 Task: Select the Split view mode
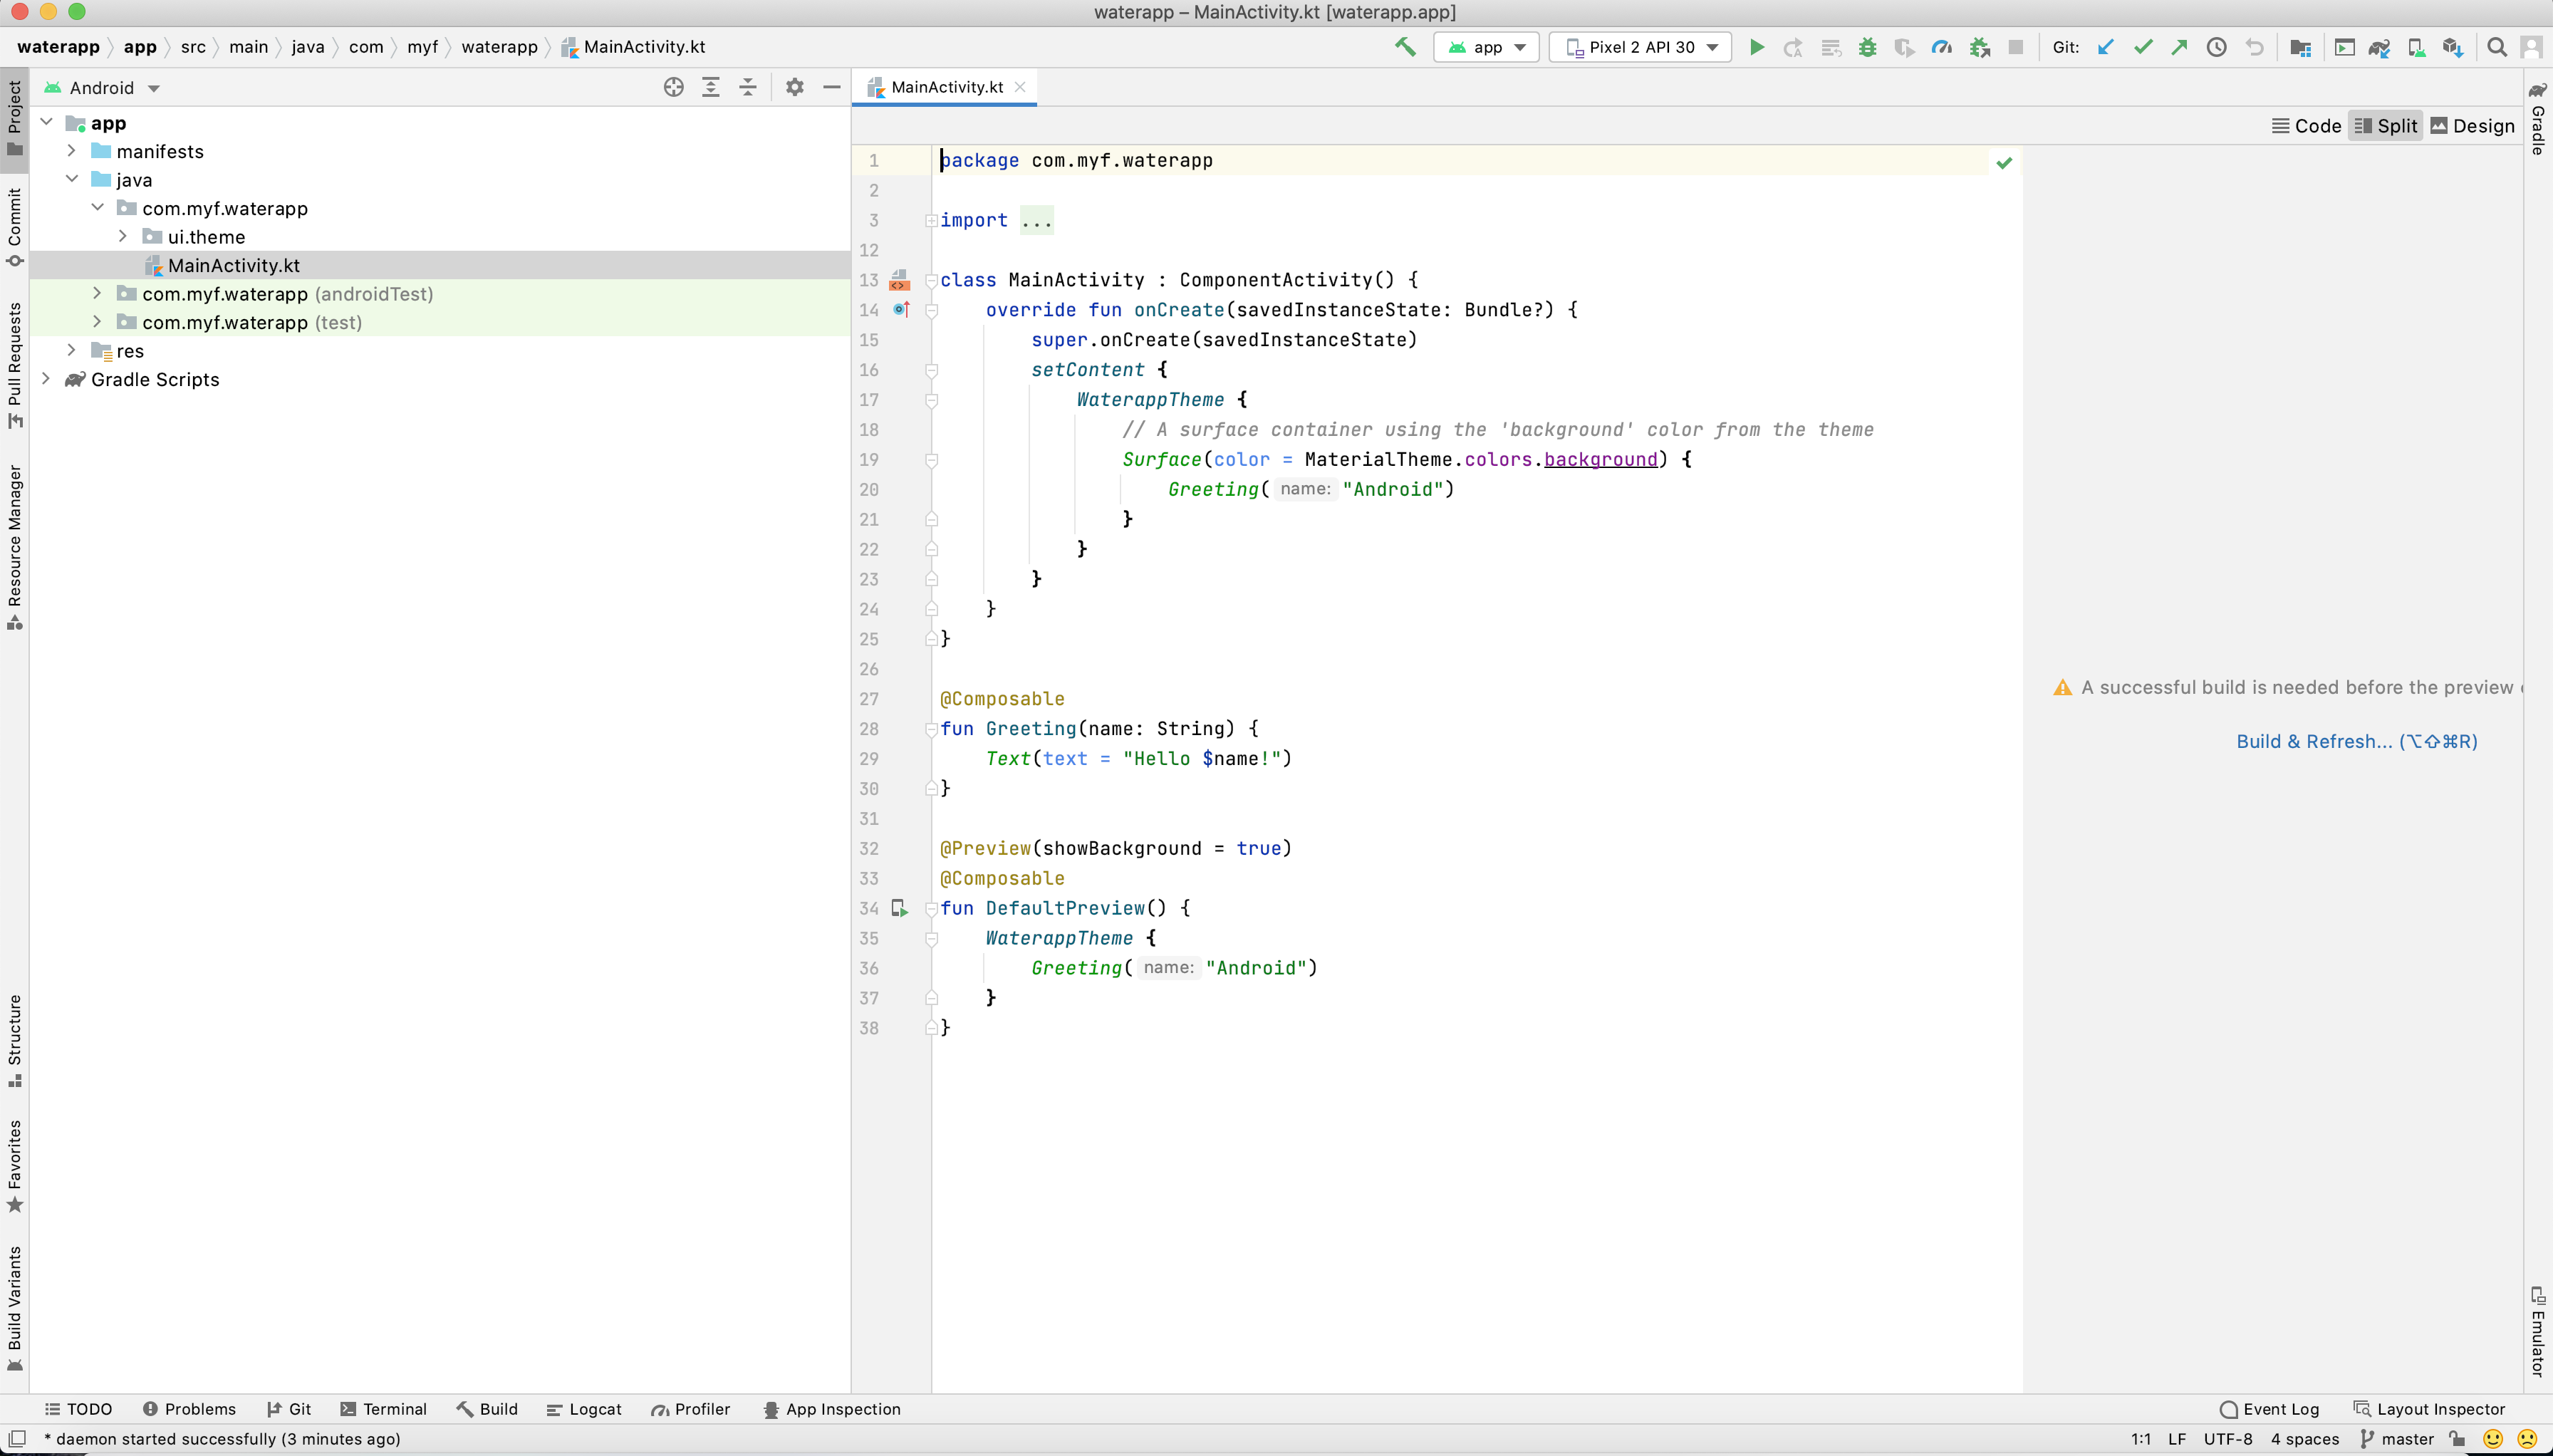(x=2385, y=126)
